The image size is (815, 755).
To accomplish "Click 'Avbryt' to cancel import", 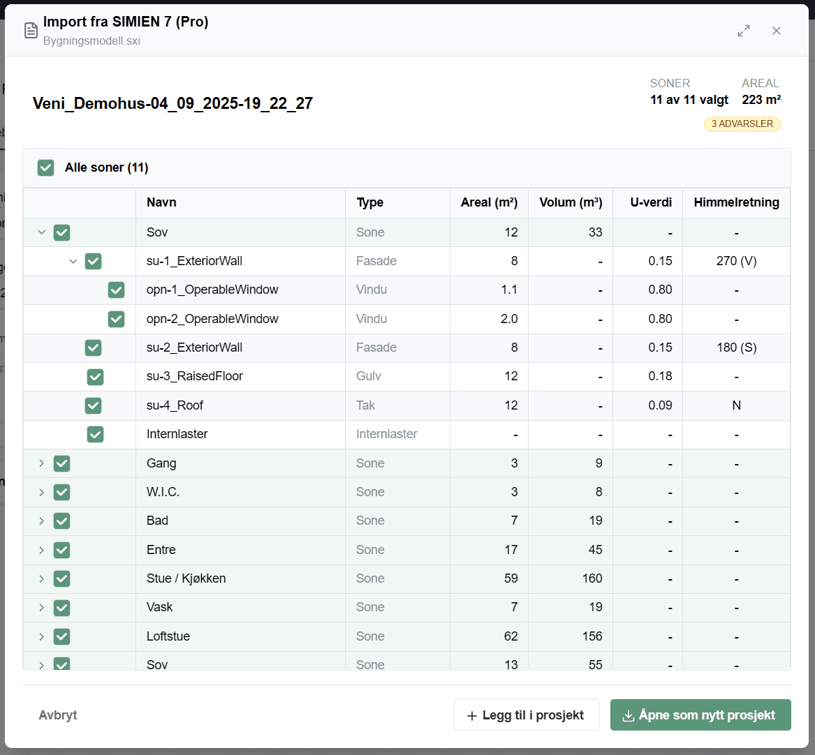I will coord(58,715).
